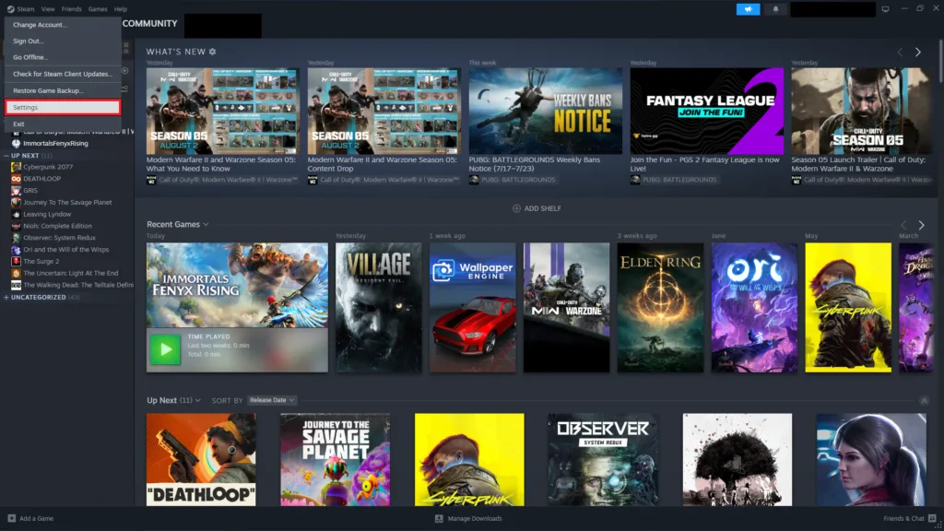Open Elden Ring cover
The image size is (944, 531).
[x=660, y=308]
